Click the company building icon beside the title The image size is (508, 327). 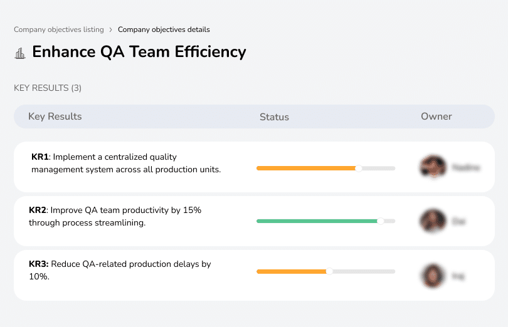(20, 53)
